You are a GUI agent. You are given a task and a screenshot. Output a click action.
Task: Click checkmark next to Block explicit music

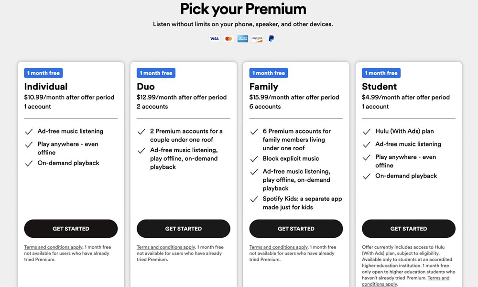coord(254,159)
